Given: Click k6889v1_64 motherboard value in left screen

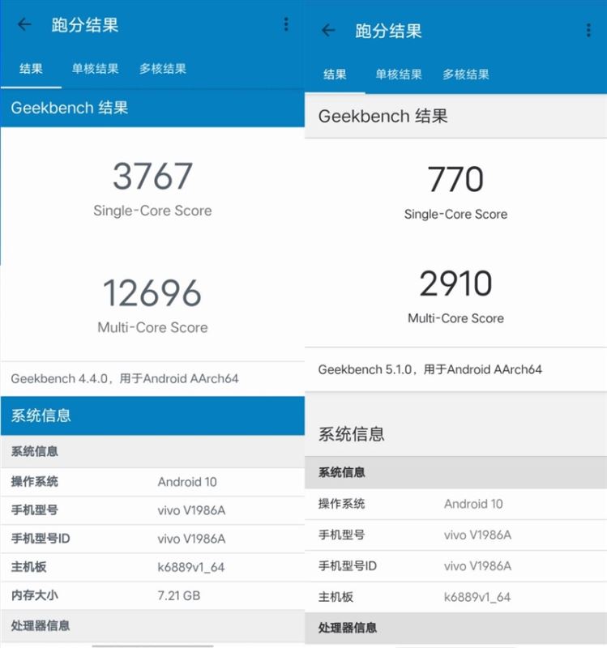Looking at the screenshot, I should (x=190, y=567).
